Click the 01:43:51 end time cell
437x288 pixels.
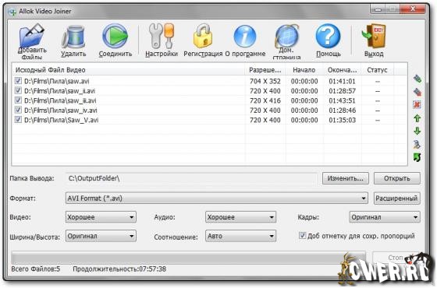click(x=343, y=100)
